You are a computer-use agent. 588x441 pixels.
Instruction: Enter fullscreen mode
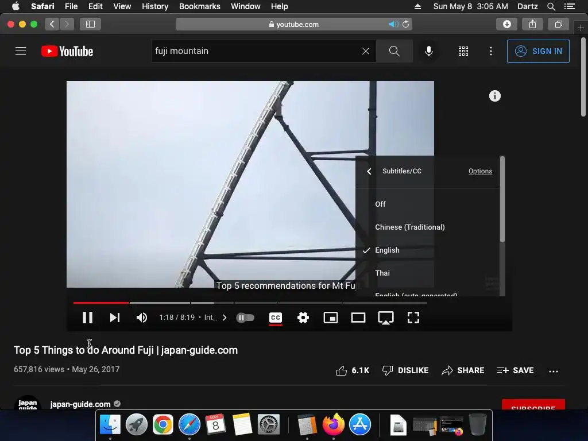[413, 318]
